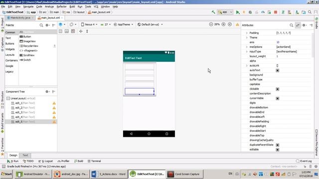Screen dimensions: 319x179
Task: Open the AppTheme dropdown
Action: [123, 24]
